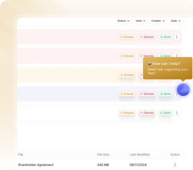Open the Date filter dropdown

pyautogui.click(x=176, y=21)
